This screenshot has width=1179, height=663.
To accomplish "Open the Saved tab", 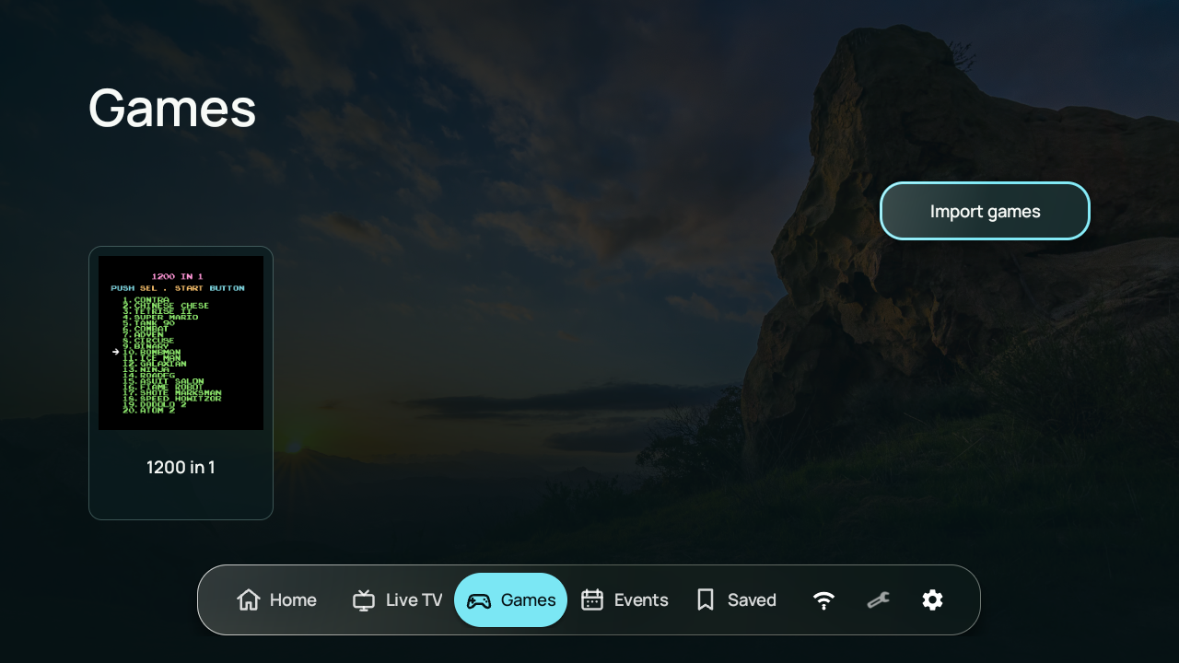I will click(x=736, y=600).
